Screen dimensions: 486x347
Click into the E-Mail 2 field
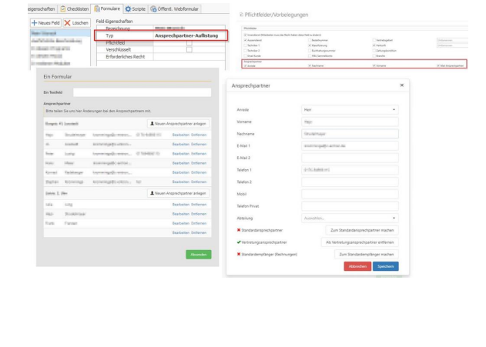(x=349, y=158)
